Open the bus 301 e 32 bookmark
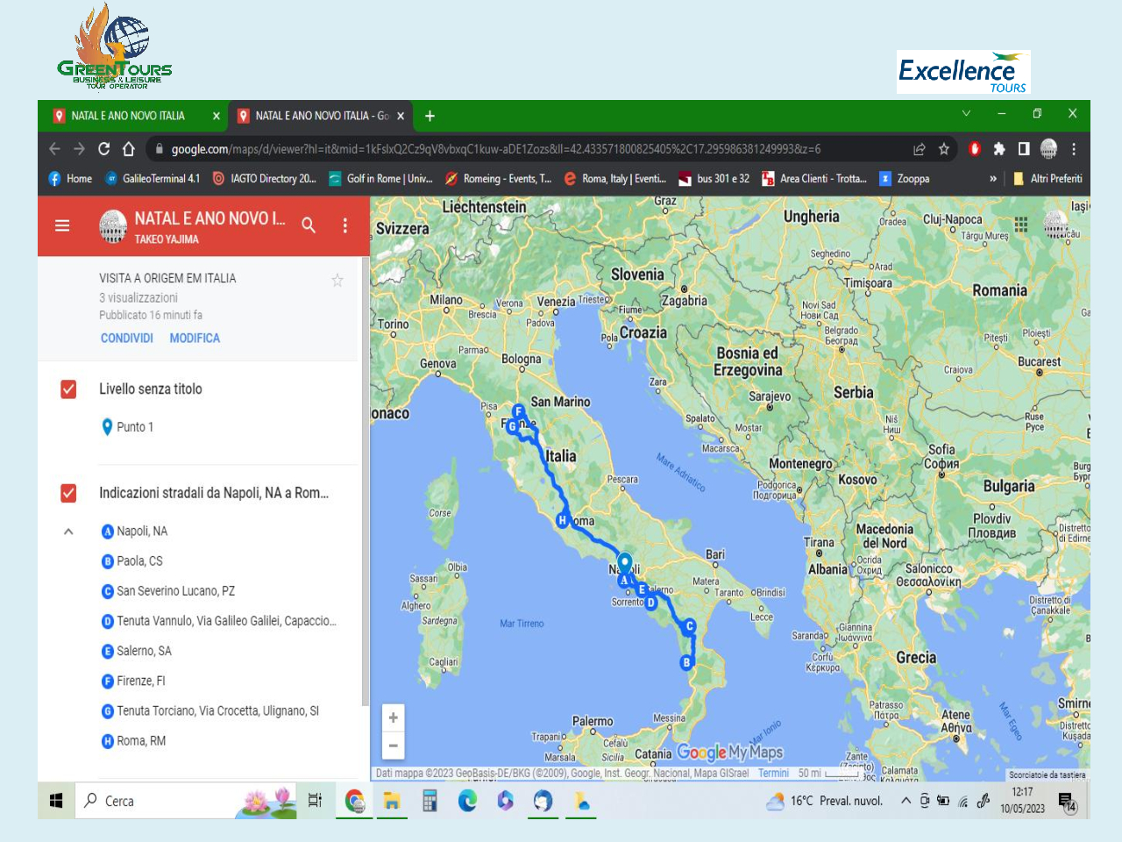 pos(714,179)
